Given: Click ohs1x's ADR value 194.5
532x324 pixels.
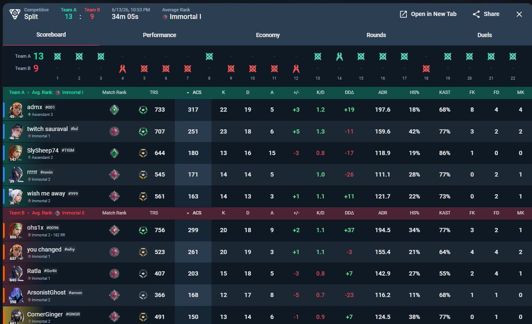Looking at the screenshot, I should tap(383, 230).
